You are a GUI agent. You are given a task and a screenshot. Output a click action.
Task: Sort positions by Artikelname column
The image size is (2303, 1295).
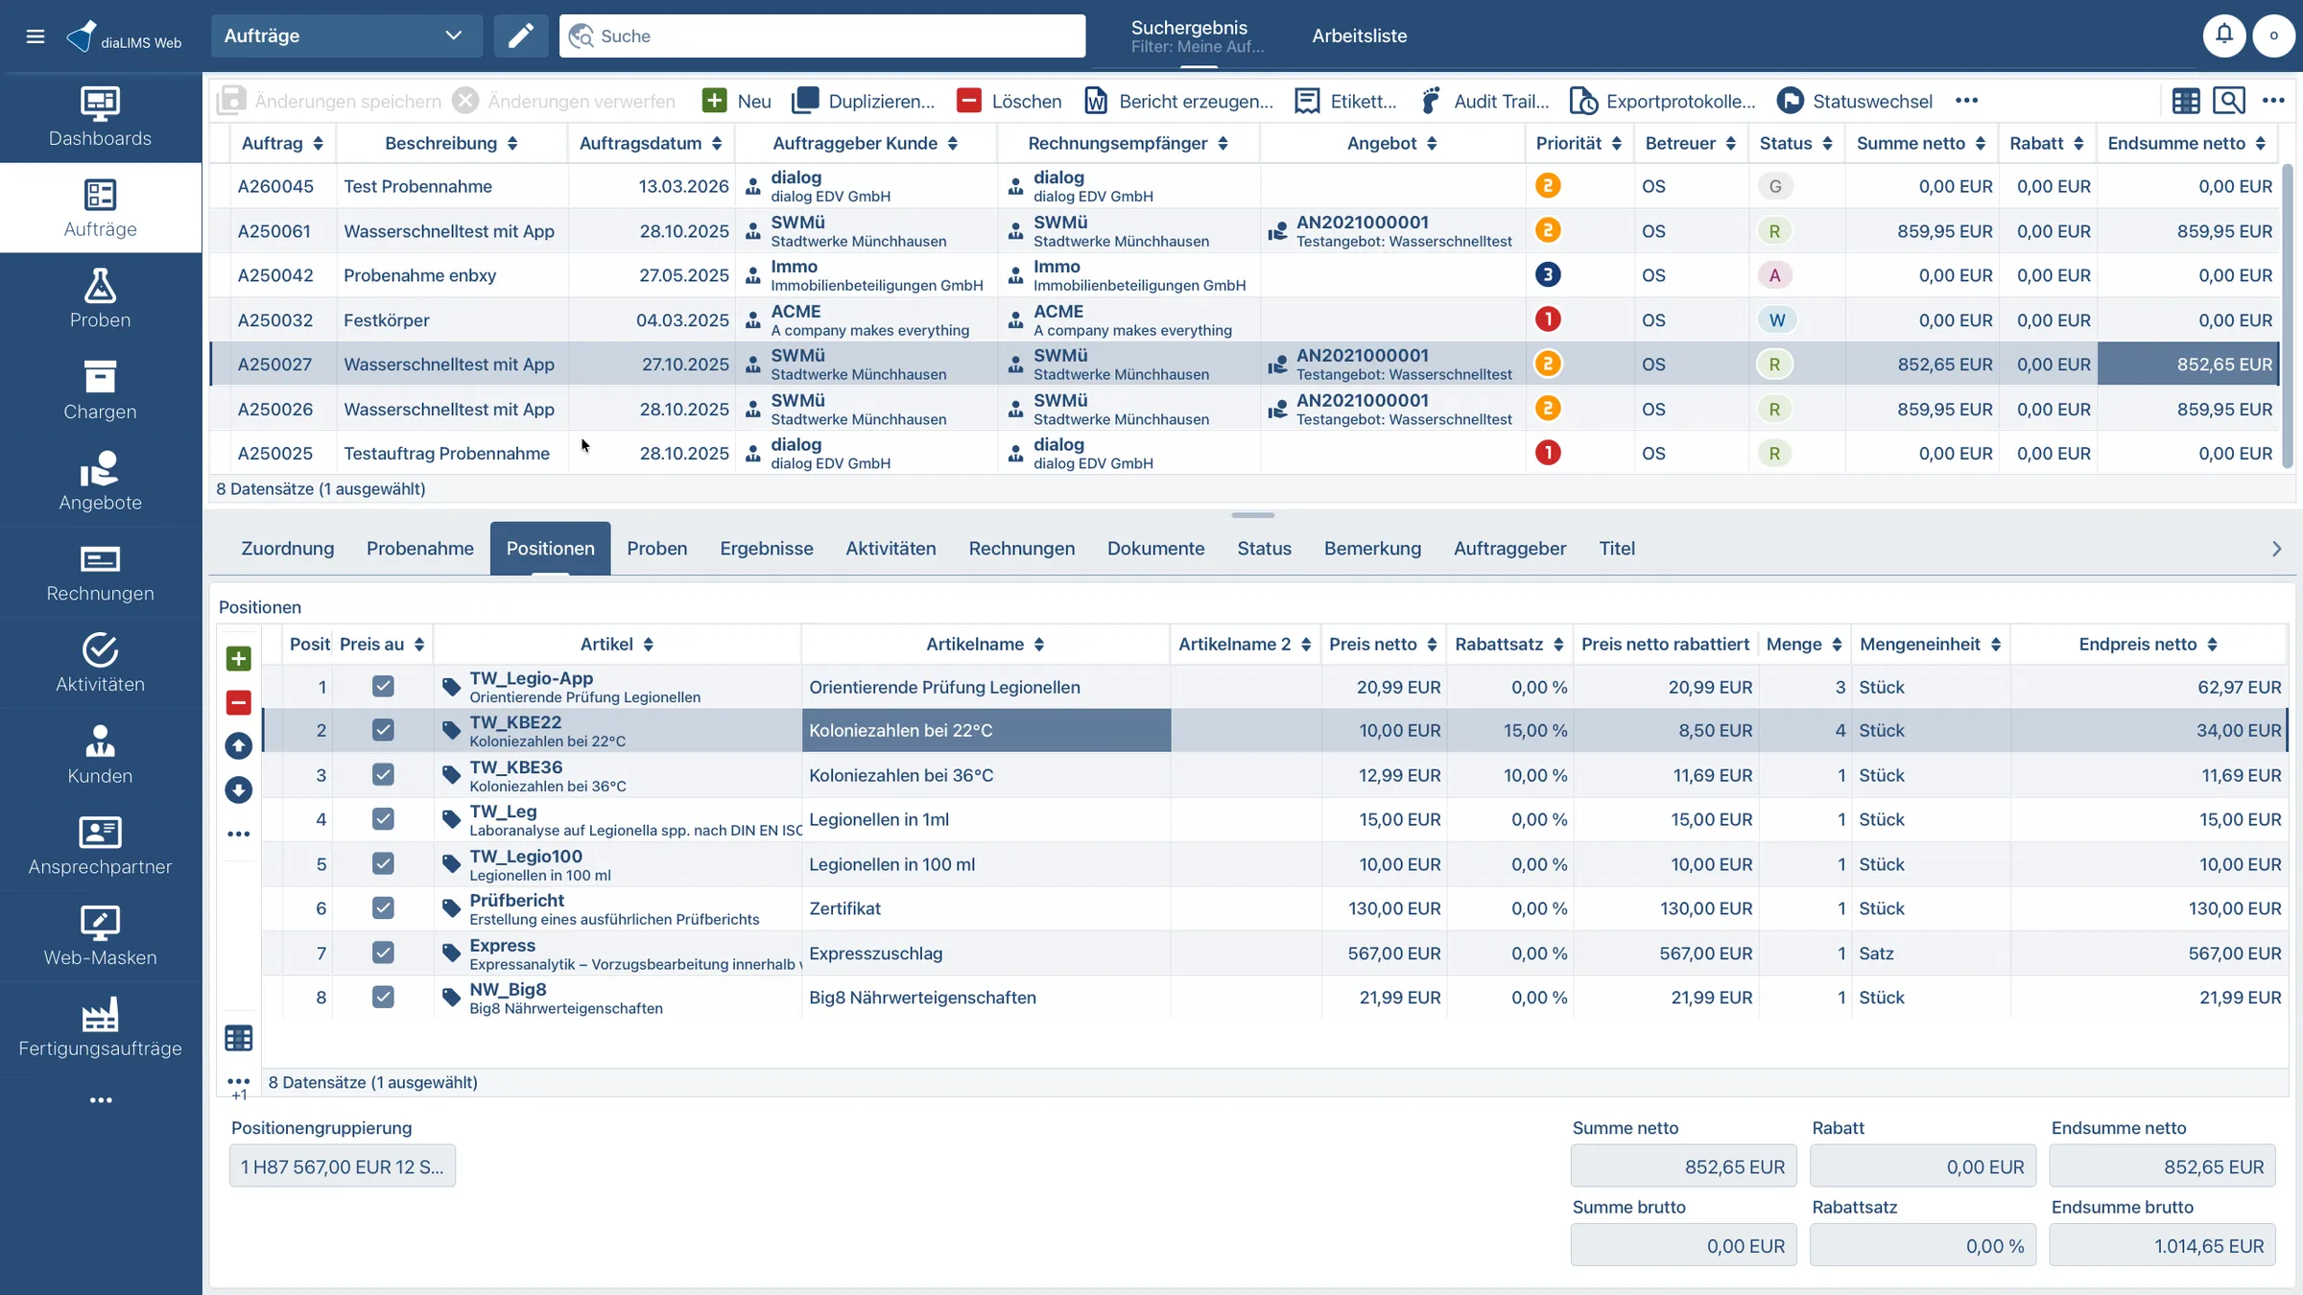click(985, 645)
